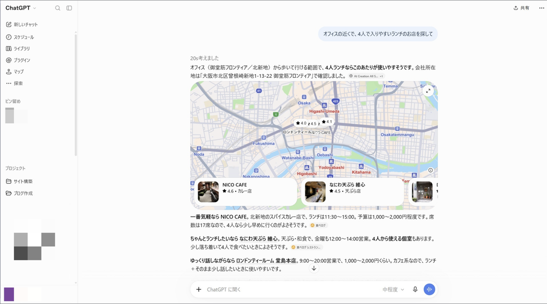Open 探索 with the three-dot icon

(x=14, y=83)
